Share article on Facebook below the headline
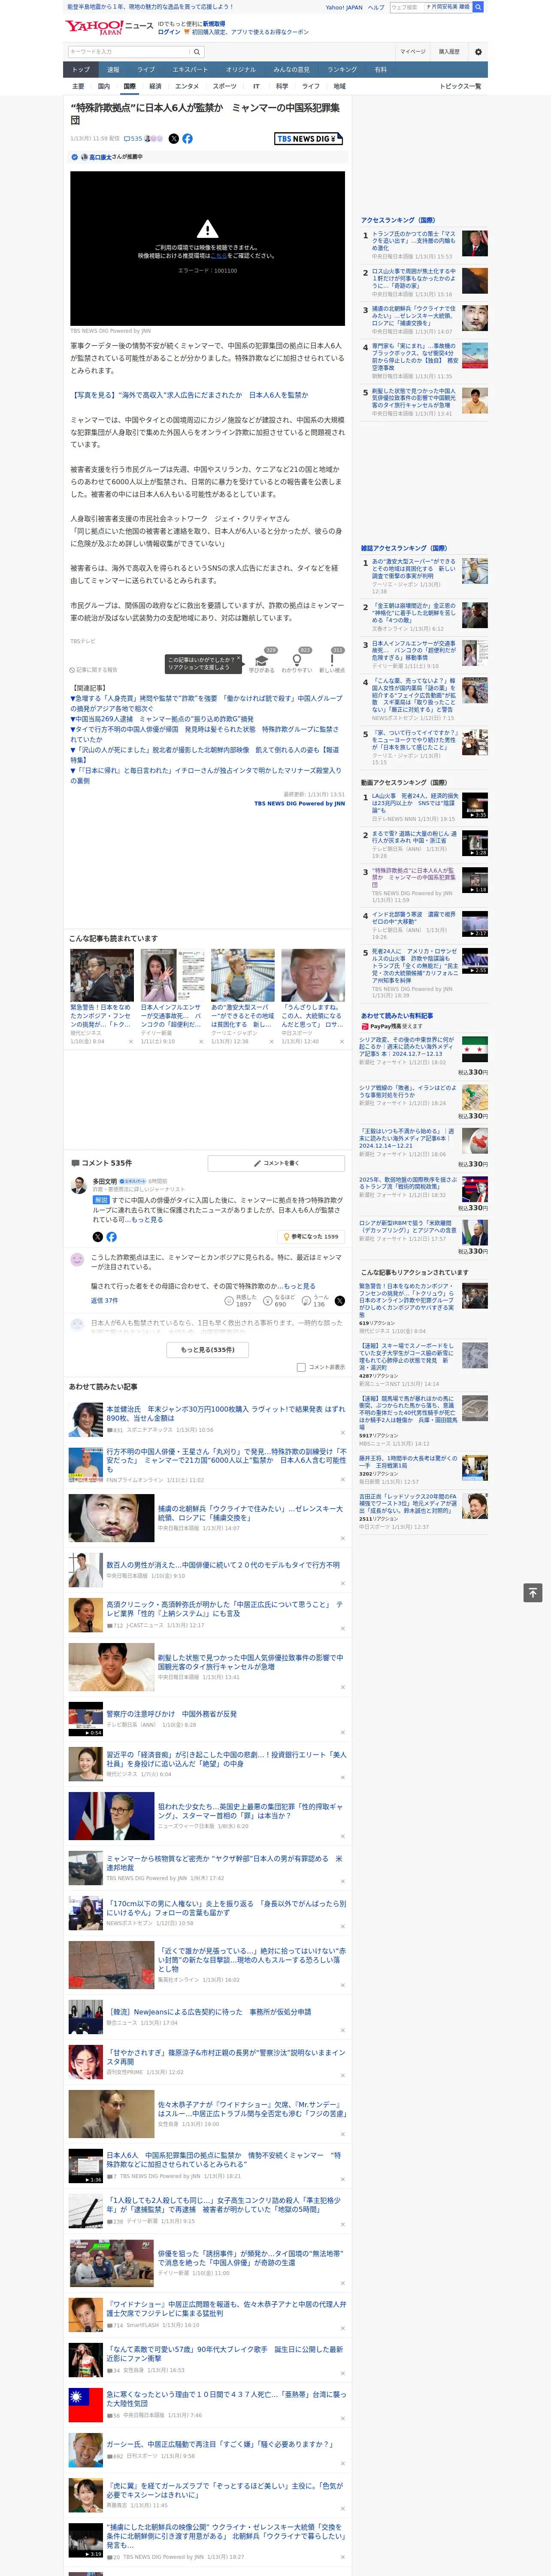The image size is (551, 2576). point(187,139)
